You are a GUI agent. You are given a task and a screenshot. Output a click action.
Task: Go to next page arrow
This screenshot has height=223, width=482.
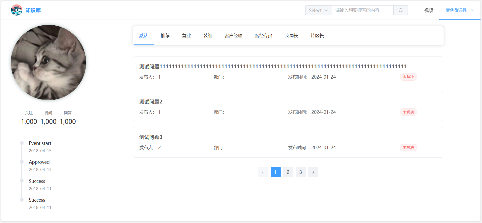coord(313,172)
